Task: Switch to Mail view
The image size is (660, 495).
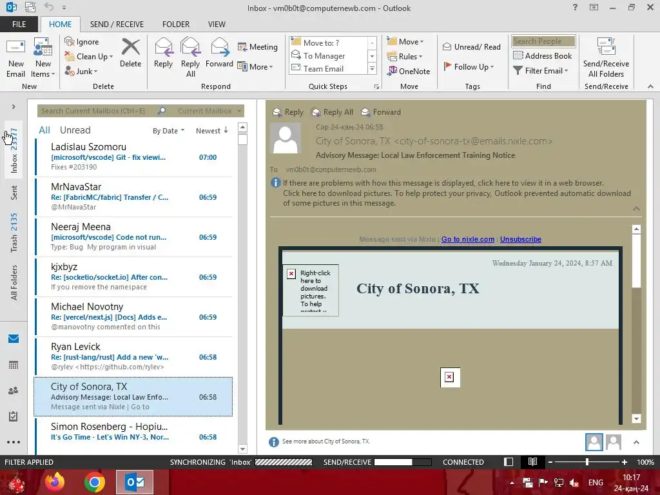Action: click(14, 338)
